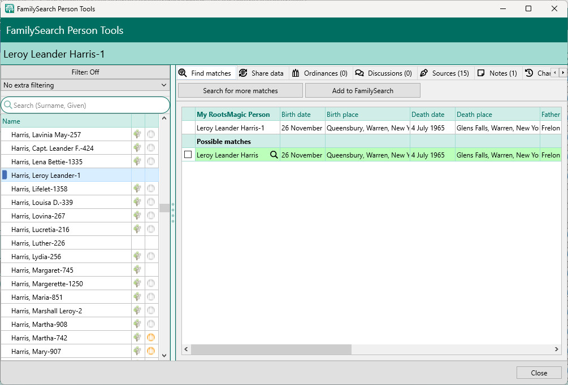Switch to the Share data tab
The width and height of the screenshot is (568, 385).
261,73
